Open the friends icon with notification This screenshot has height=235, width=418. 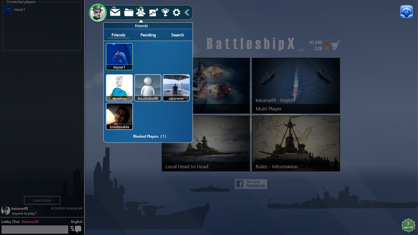coord(141,12)
